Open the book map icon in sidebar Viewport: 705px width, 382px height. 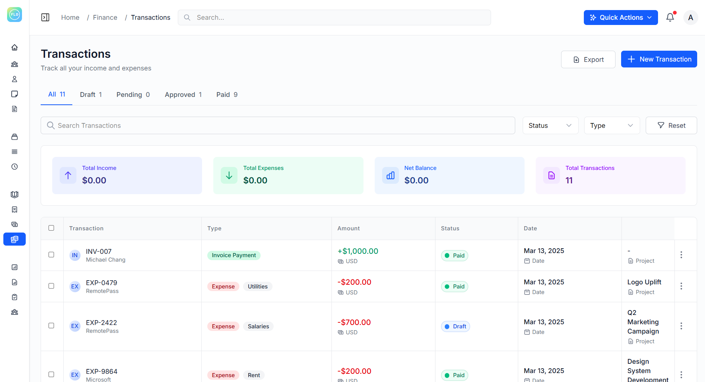pyautogui.click(x=15, y=195)
